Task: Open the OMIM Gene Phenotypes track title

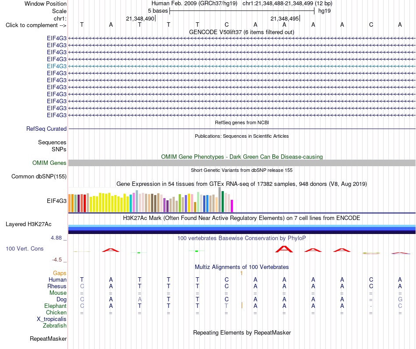Action: coord(242,157)
